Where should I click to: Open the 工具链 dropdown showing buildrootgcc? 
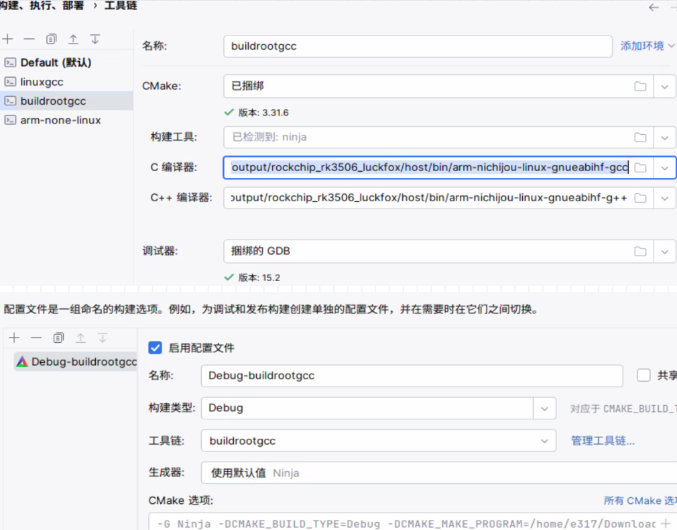(x=544, y=441)
